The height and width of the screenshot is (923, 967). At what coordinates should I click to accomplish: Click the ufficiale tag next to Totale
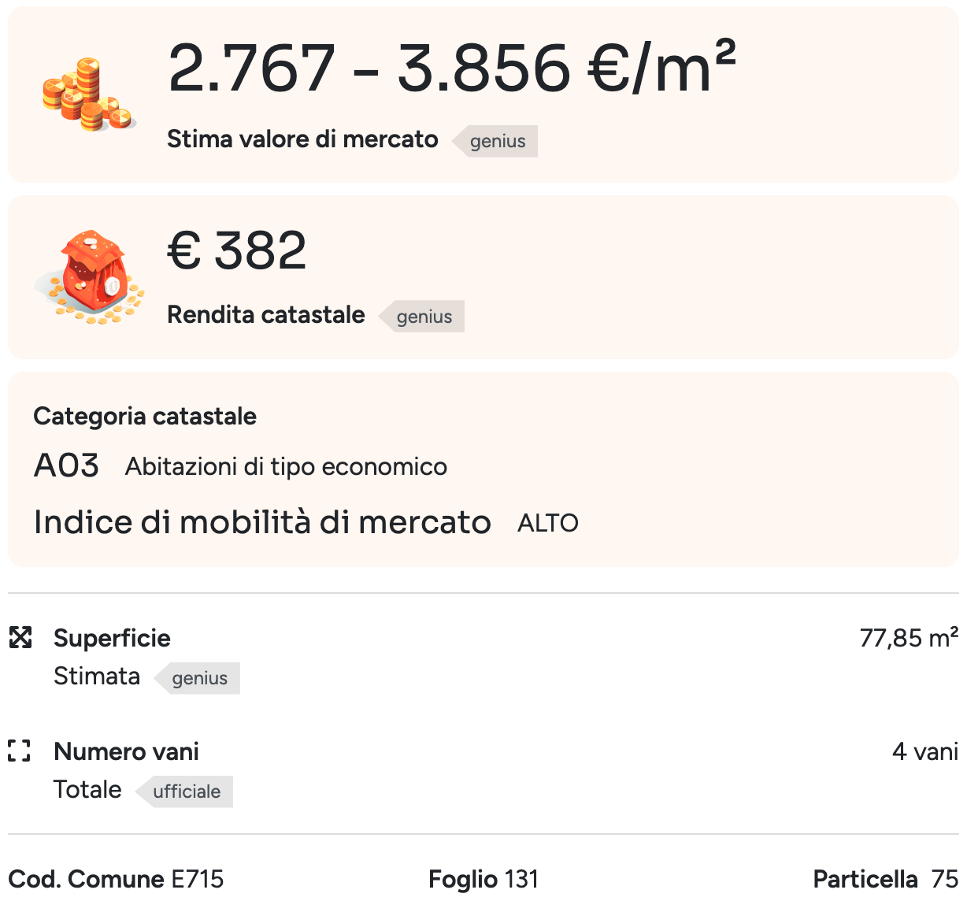[x=187, y=791]
